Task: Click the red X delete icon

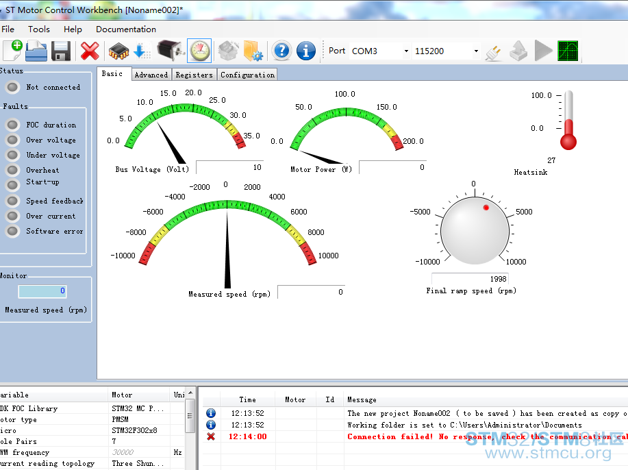Action: pos(90,51)
